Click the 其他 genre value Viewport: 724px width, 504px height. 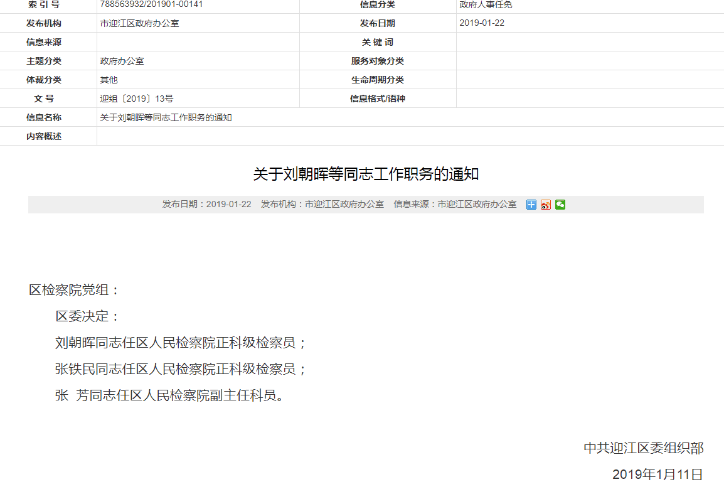[109, 80]
